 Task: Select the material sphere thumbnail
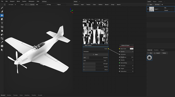pos(149,58)
